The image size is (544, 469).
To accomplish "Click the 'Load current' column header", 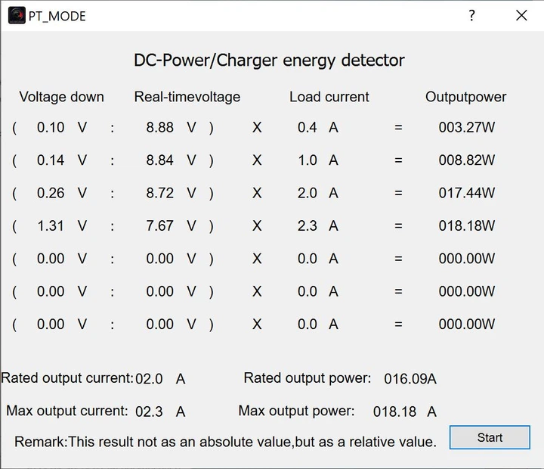I will pyautogui.click(x=329, y=97).
